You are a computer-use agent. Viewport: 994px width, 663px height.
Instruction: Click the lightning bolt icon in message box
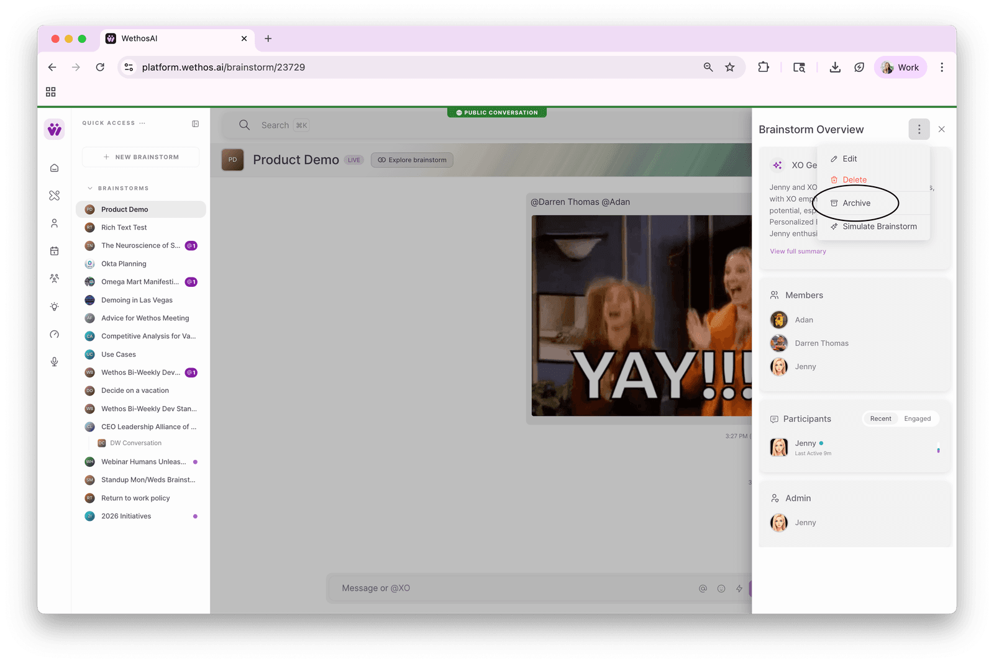click(739, 589)
